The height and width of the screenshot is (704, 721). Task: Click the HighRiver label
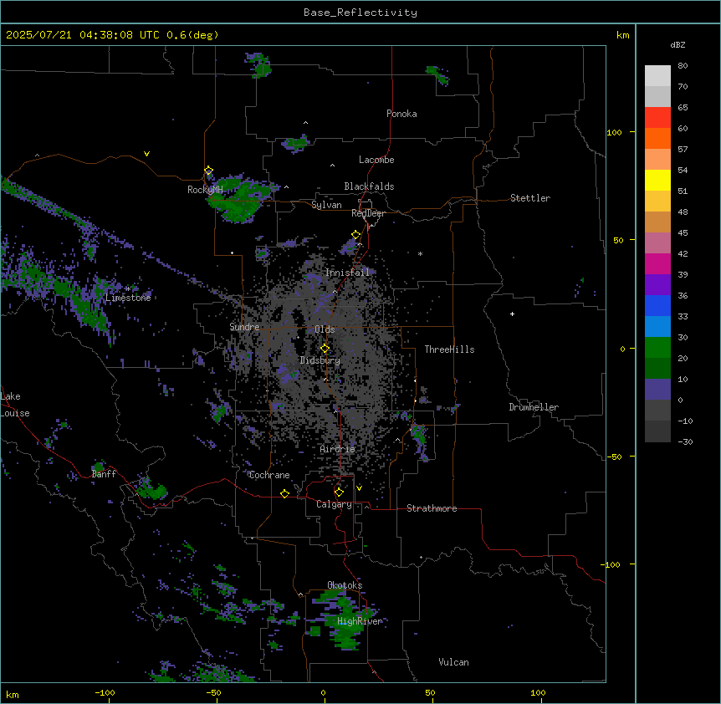(360, 621)
